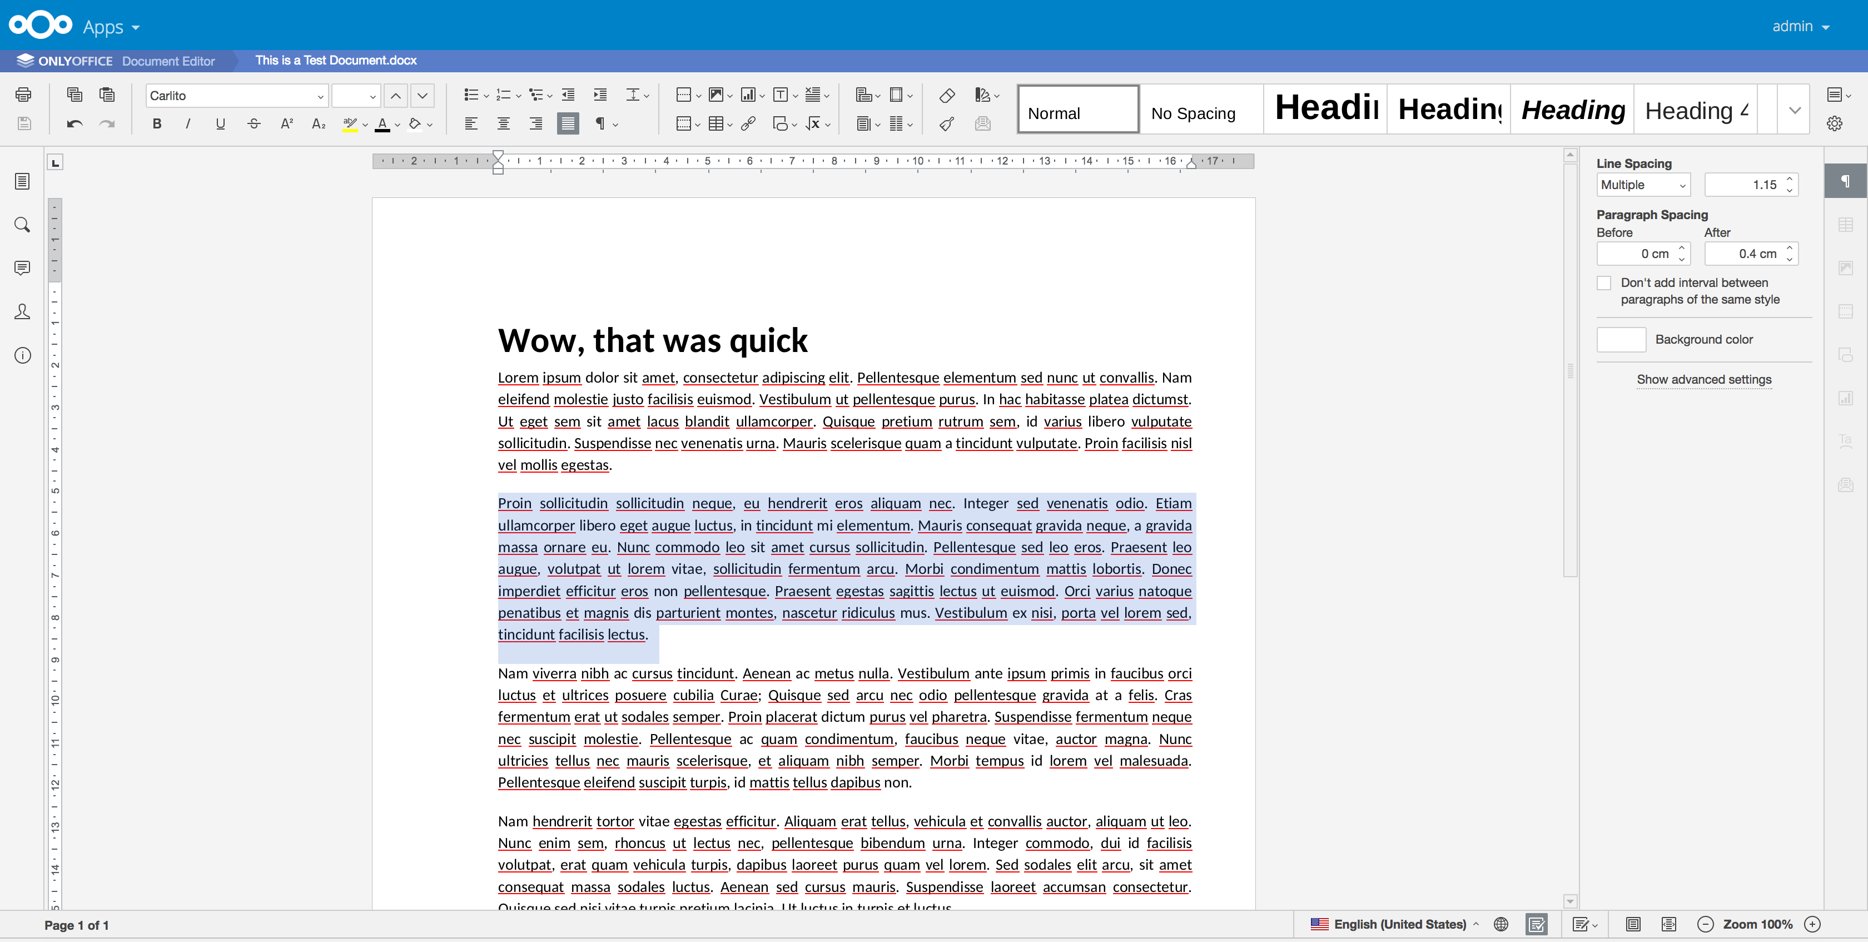Open the admin user menu

(1801, 26)
